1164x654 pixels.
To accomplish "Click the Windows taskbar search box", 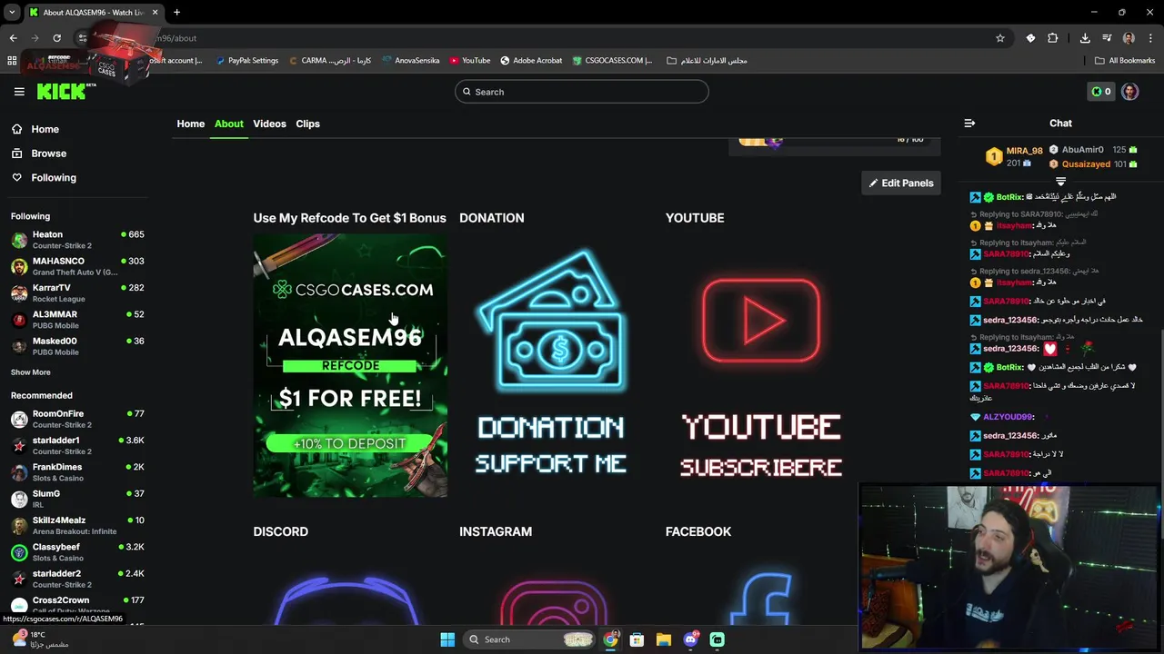I will tap(530, 639).
